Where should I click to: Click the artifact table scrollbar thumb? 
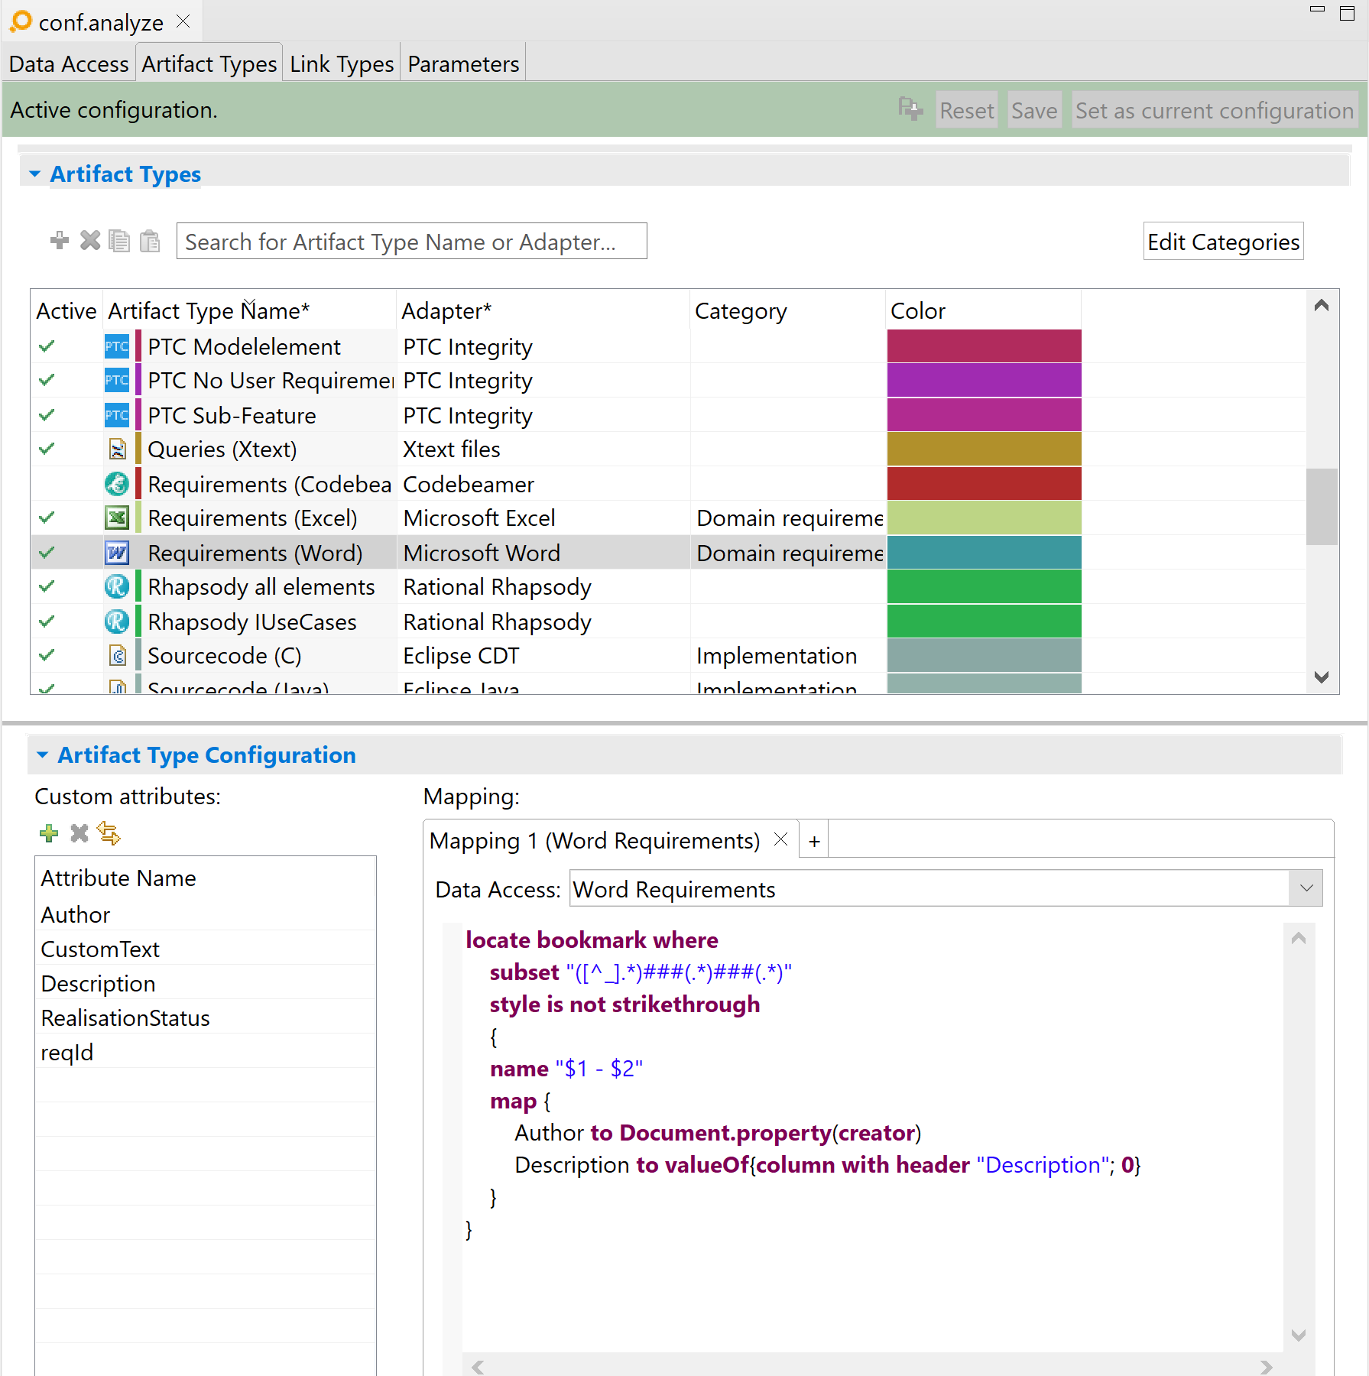(x=1322, y=506)
